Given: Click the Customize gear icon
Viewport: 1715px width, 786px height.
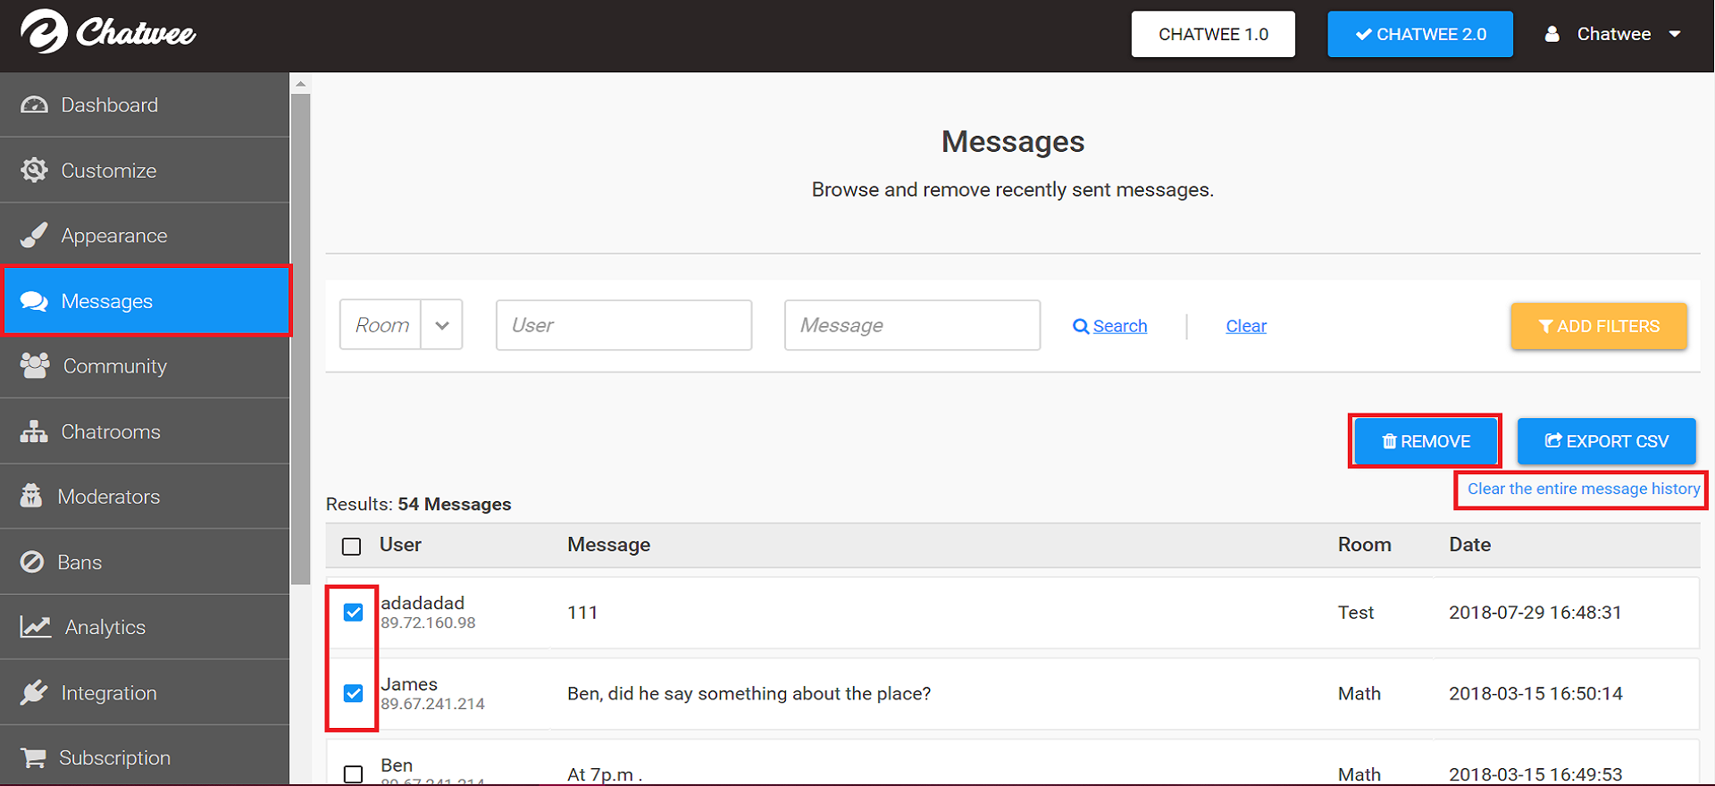Looking at the screenshot, I should (x=34, y=170).
